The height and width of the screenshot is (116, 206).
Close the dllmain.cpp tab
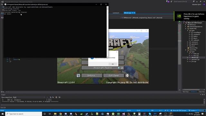[135, 13]
